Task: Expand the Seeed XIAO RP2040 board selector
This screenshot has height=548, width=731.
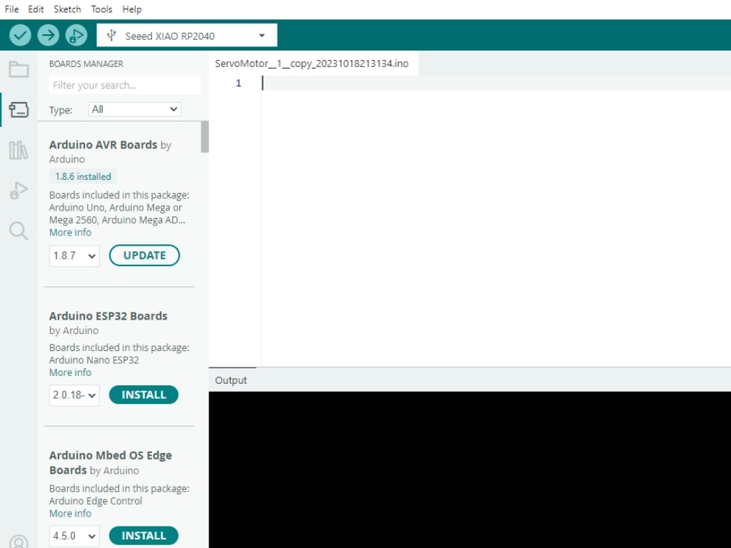Action: click(x=187, y=36)
